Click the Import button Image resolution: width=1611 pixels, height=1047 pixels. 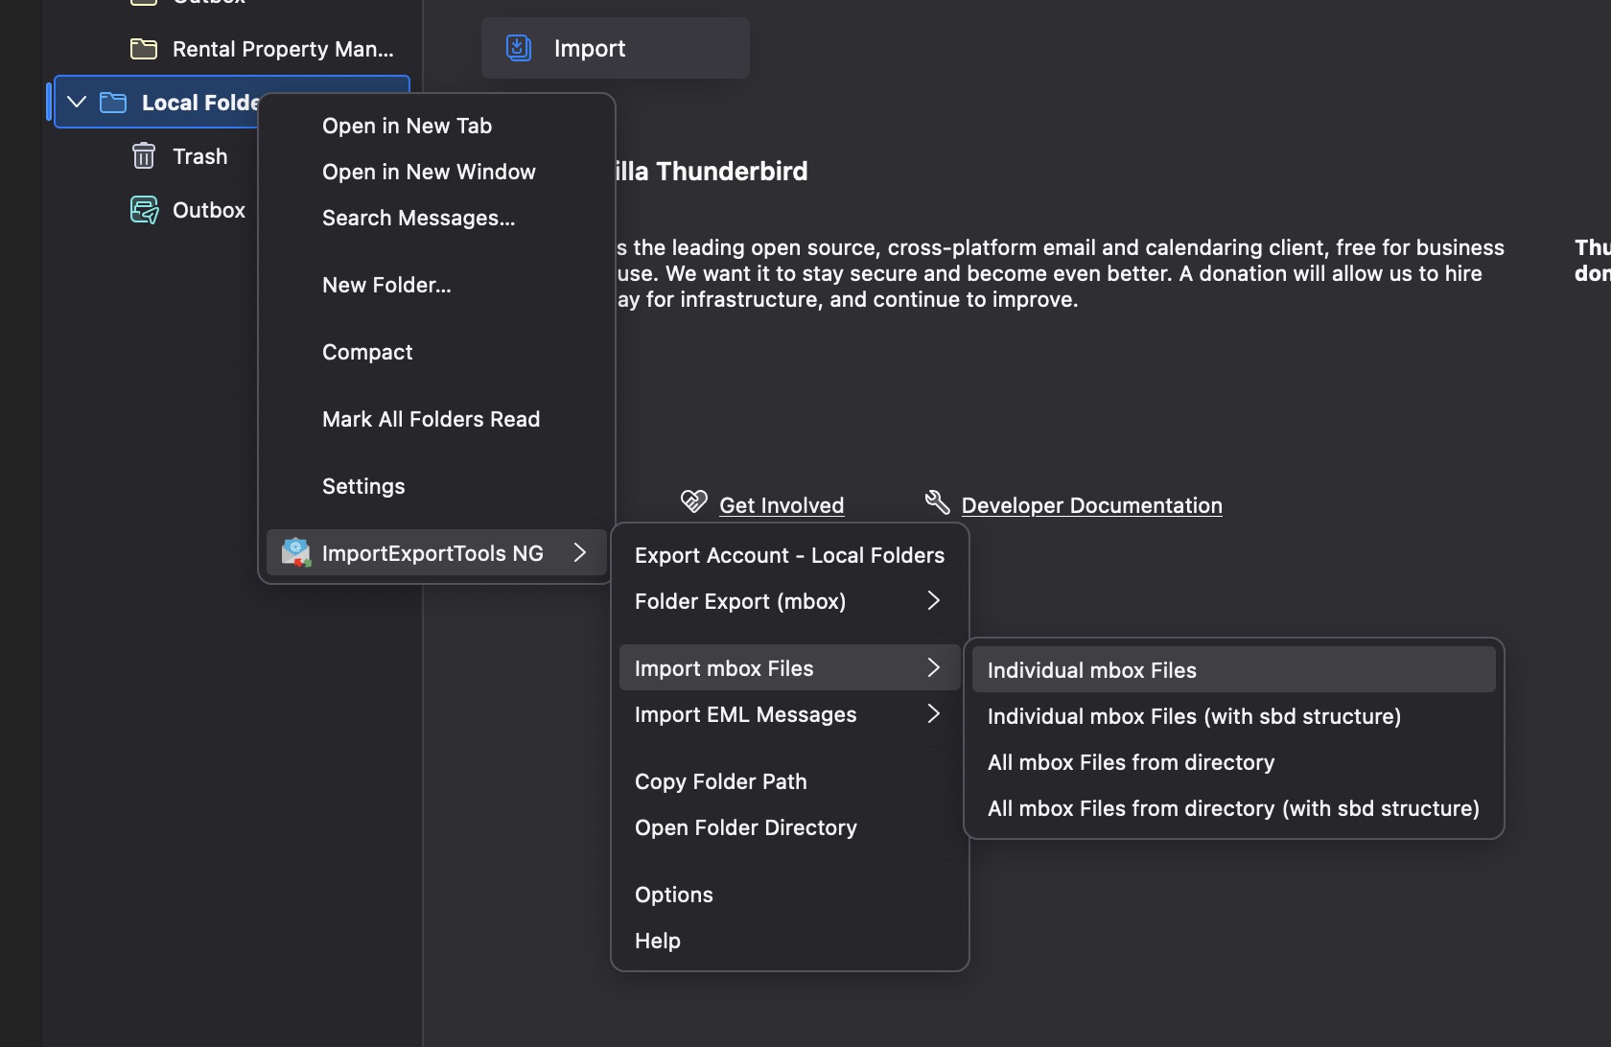click(616, 48)
